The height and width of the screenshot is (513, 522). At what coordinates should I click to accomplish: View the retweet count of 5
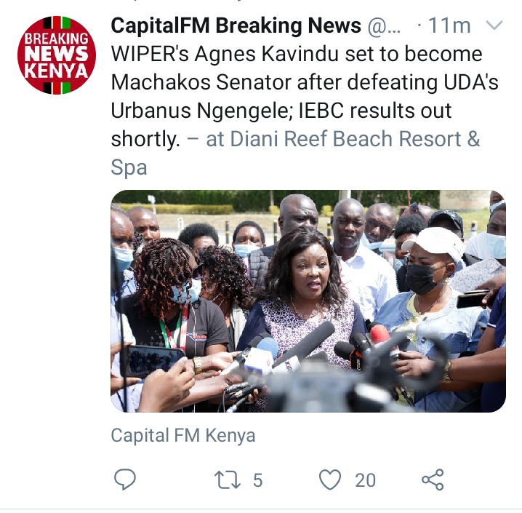point(257,480)
